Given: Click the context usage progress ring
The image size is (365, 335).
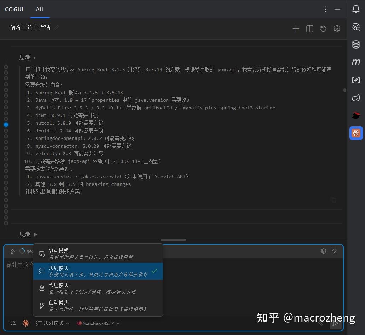Looking at the screenshot, I should 22,251.
